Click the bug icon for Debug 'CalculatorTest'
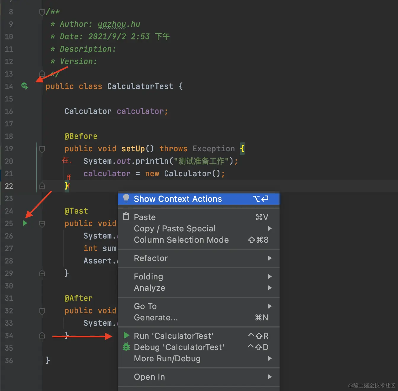Viewport: 398px width, 391px height. [x=126, y=347]
